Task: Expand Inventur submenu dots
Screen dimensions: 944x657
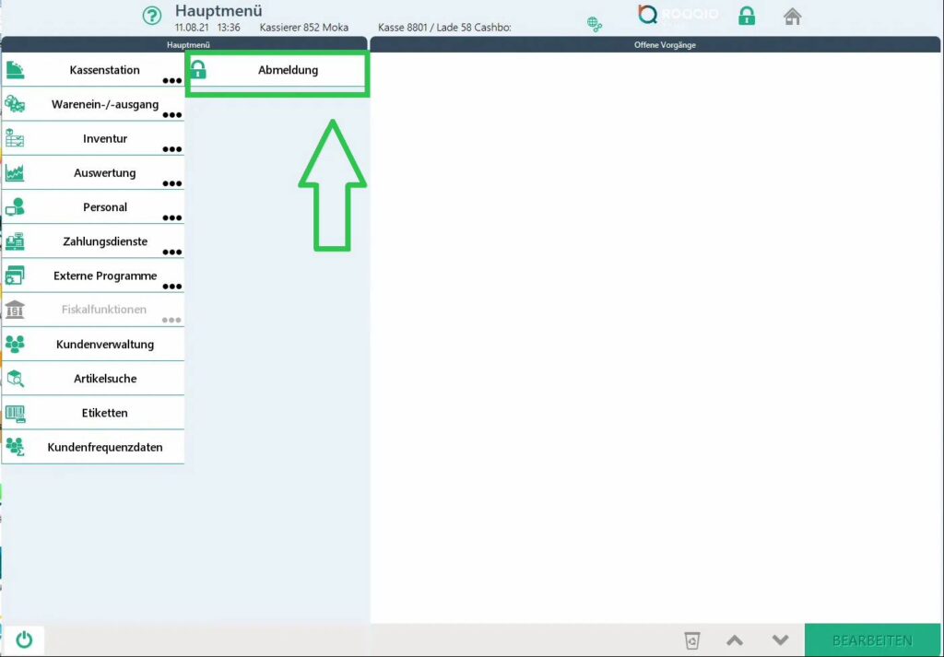Action: pos(171,149)
